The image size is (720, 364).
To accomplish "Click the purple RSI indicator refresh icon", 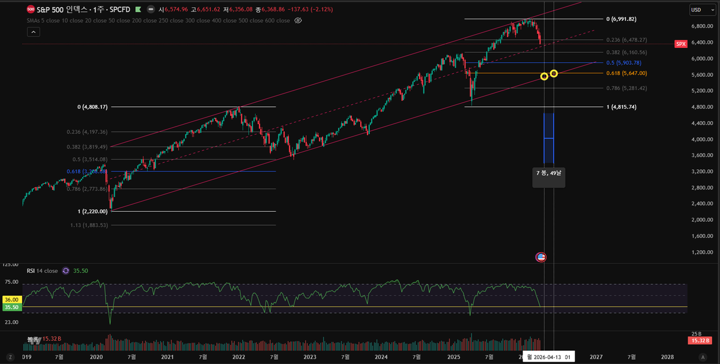I will coord(65,271).
